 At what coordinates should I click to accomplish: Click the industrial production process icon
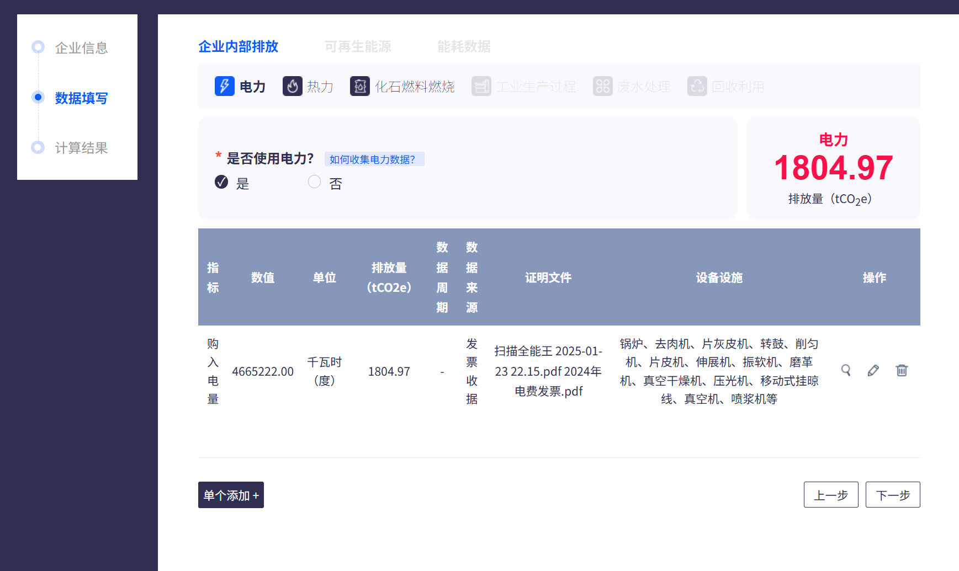[x=481, y=86]
